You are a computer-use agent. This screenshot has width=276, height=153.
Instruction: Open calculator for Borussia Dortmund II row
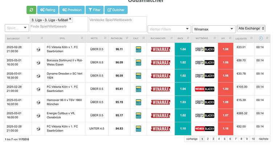(138, 63)
